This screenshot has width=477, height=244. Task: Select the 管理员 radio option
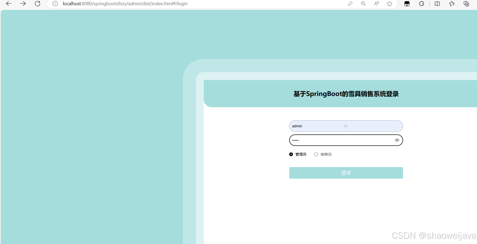(298, 154)
